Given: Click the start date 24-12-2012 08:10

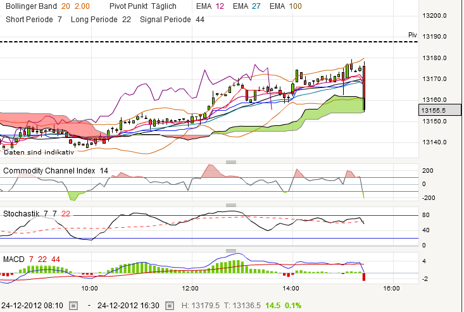Looking at the screenshot, I should [x=32, y=306].
